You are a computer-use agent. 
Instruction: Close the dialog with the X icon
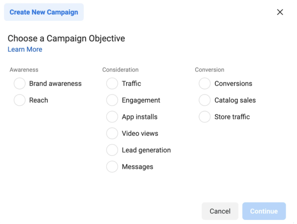pos(280,12)
